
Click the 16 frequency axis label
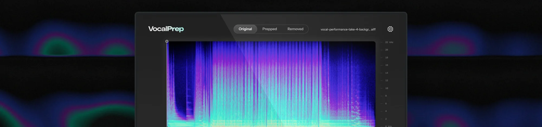pyautogui.click(x=386, y=65)
